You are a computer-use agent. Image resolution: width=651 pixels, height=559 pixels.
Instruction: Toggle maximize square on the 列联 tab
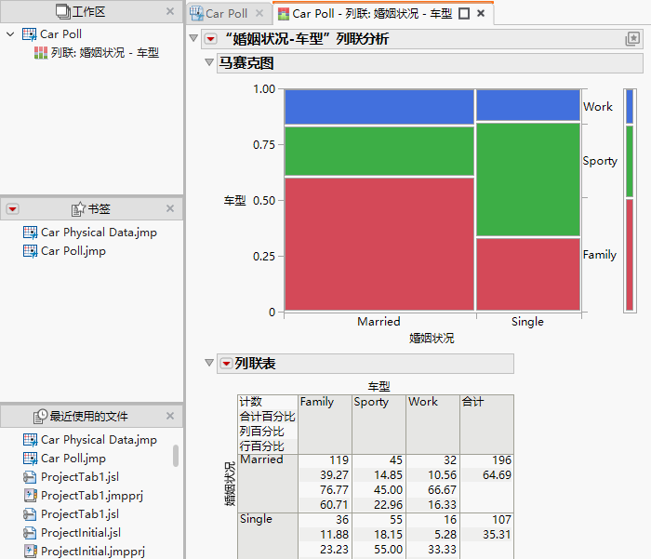[x=464, y=14]
